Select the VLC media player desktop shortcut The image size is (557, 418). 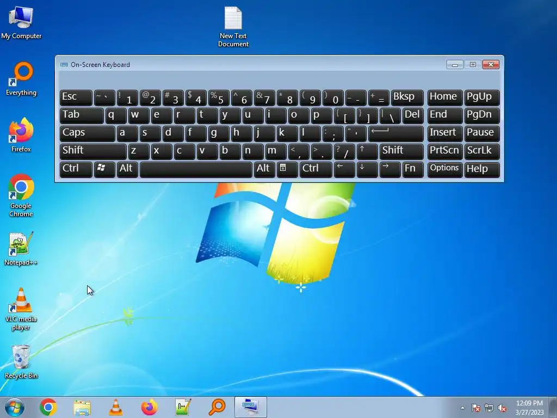(21, 309)
